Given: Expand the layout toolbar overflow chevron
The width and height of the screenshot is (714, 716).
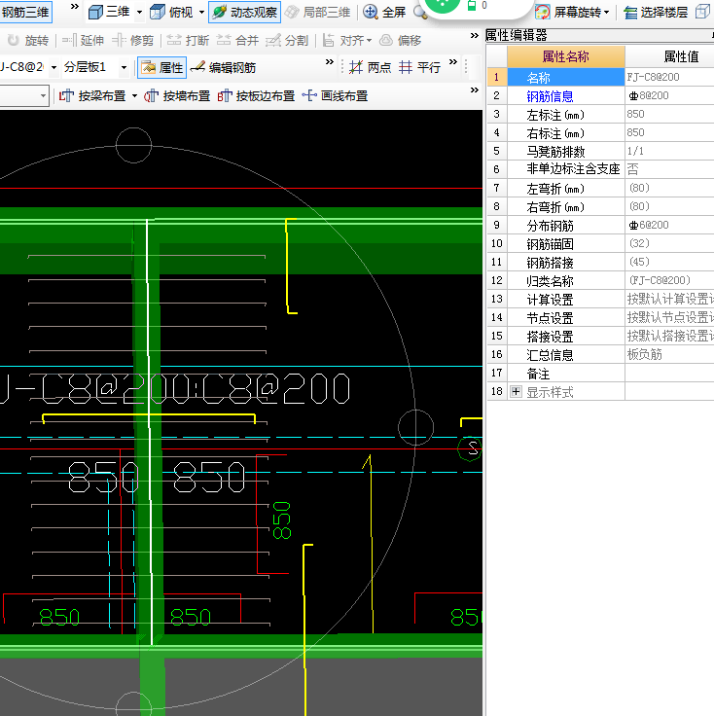Looking at the screenshot, I should pos(475,90).
